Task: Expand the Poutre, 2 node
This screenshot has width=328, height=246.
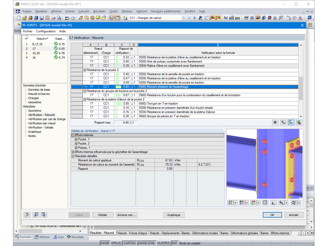Action: coord(76,143)
